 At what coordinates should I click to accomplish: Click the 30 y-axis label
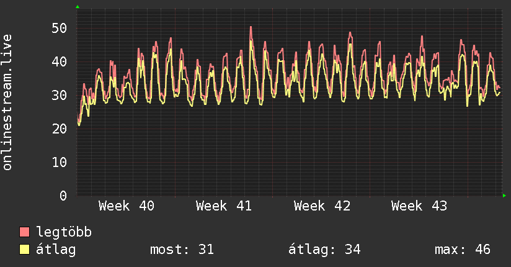point(60,95)
